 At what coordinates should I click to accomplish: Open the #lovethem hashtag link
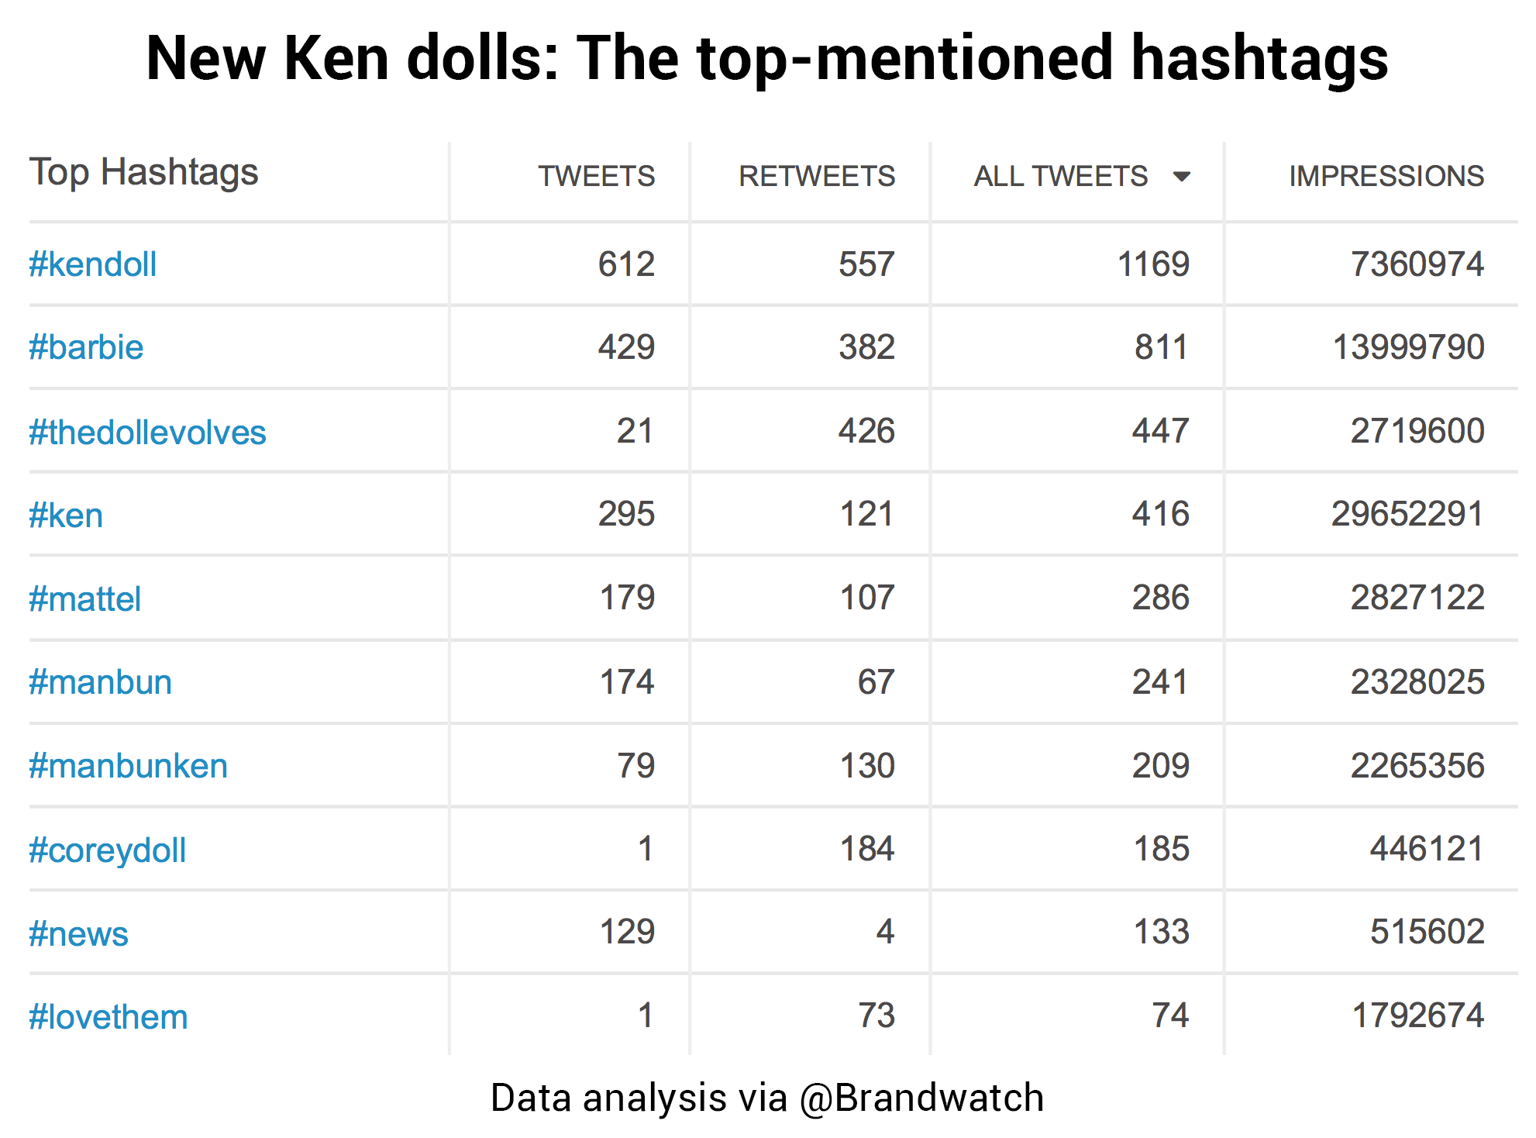tap(108, 1016)
